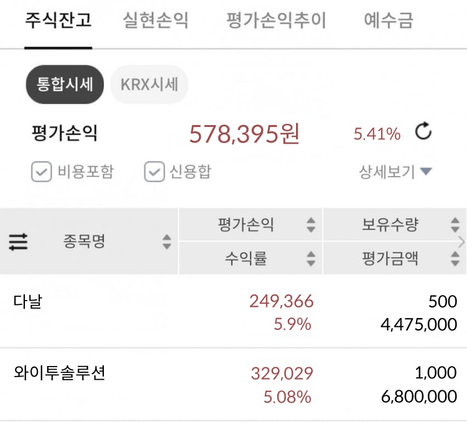Click the total 평가손익 amount 578,395원
This screenshot has width=467, height=422.
click(x=244, y=133)
